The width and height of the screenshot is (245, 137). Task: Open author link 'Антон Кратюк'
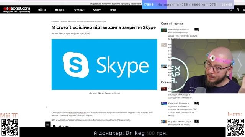[x=66, y=33]
